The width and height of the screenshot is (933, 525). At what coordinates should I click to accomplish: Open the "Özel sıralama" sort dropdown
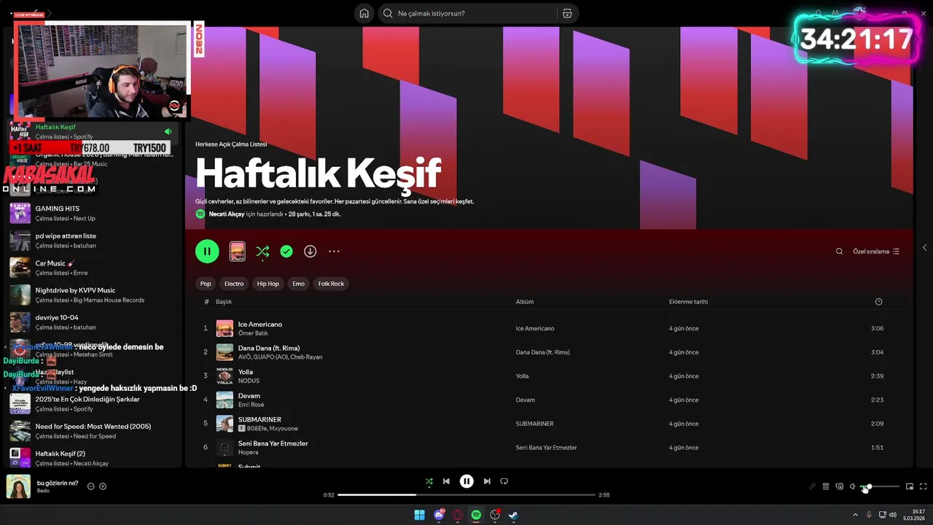coord(876,252)
